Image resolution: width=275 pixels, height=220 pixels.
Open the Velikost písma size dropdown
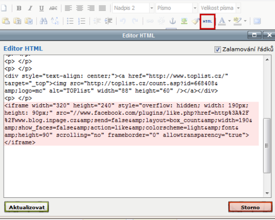[238, 8]
